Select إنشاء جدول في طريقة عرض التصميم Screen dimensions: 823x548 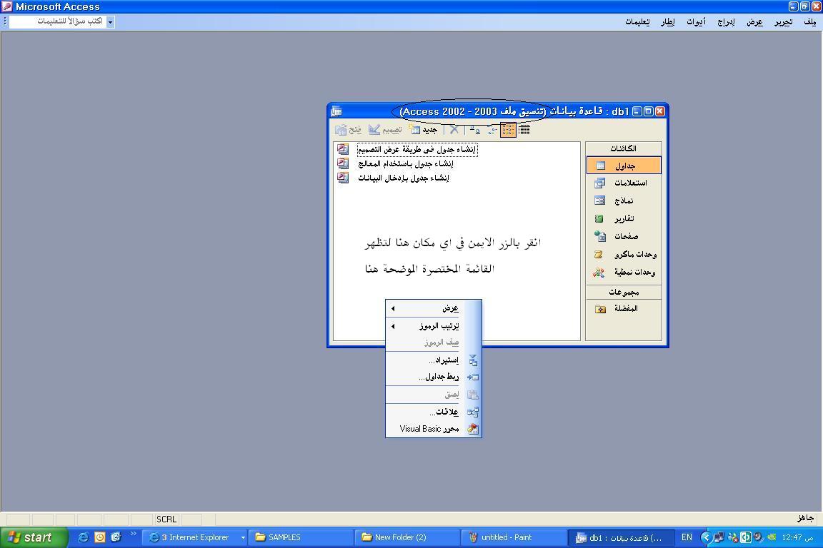tap(417, 149)
